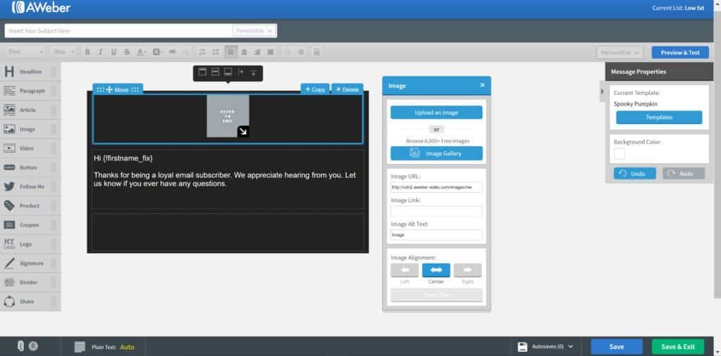Viewport: 721px width, 356px height.
Task: Set image alignment to Center
Action: [x=436, y=270]
